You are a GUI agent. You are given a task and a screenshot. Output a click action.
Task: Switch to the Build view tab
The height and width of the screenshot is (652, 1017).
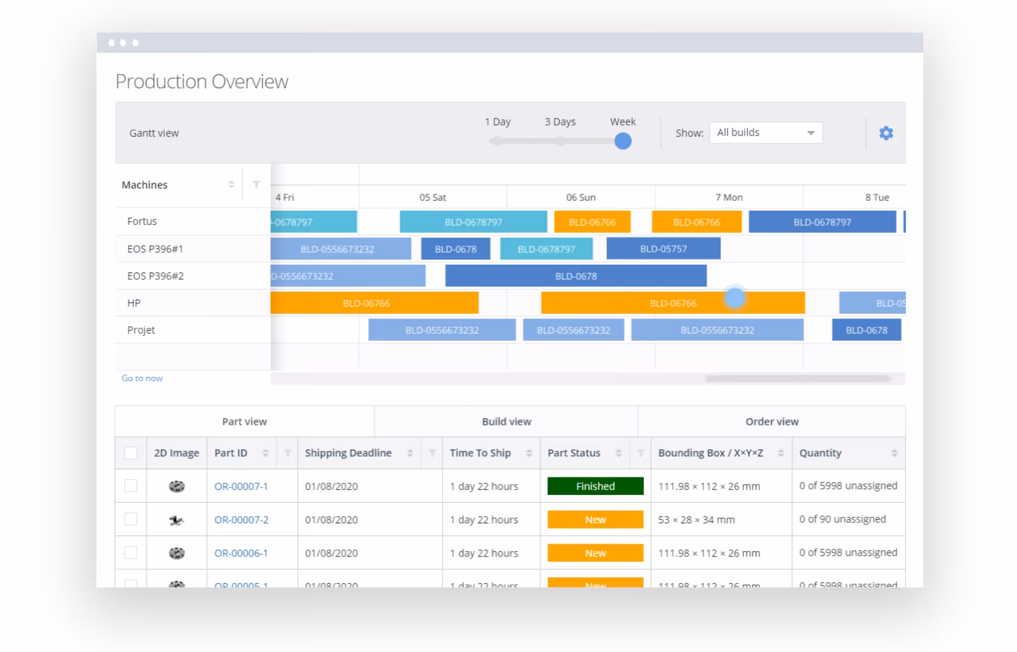coord(506,421)
